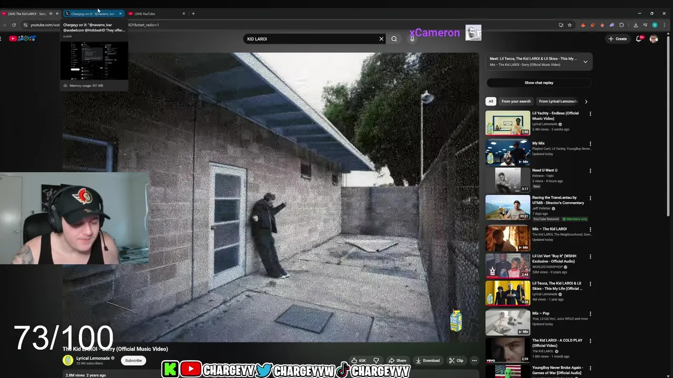The image size is (673, 378).
Task: Switch to the (364) YouTube browser tab
Action: click(157, 14)
